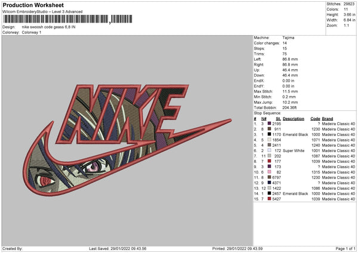Click the St. column header
The width and height of the screenshot is (358, 253).
click(x=278, y=119)
